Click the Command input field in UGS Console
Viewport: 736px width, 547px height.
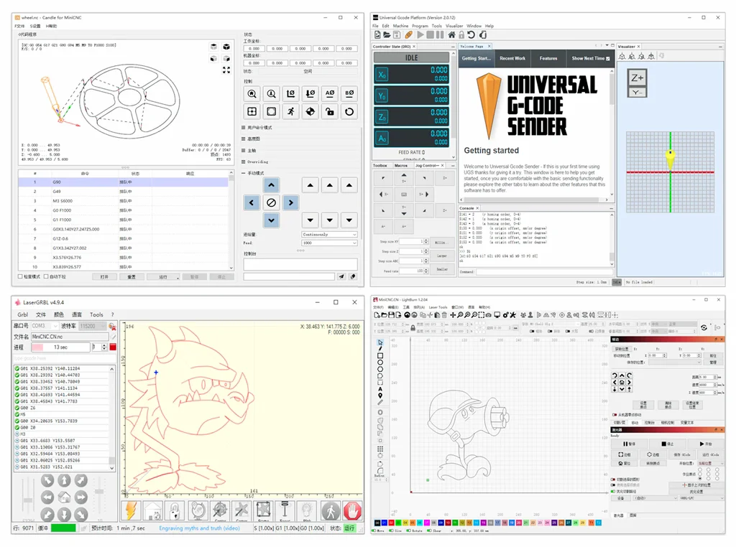point(546,272)
